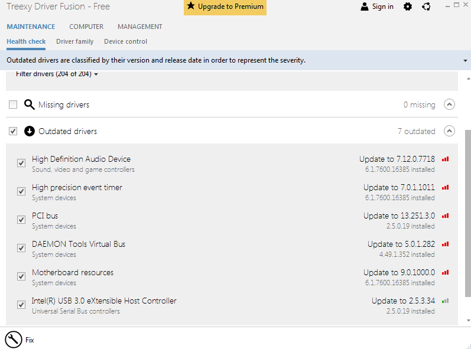Click severity bars for PCI bus

coord(445,216)
